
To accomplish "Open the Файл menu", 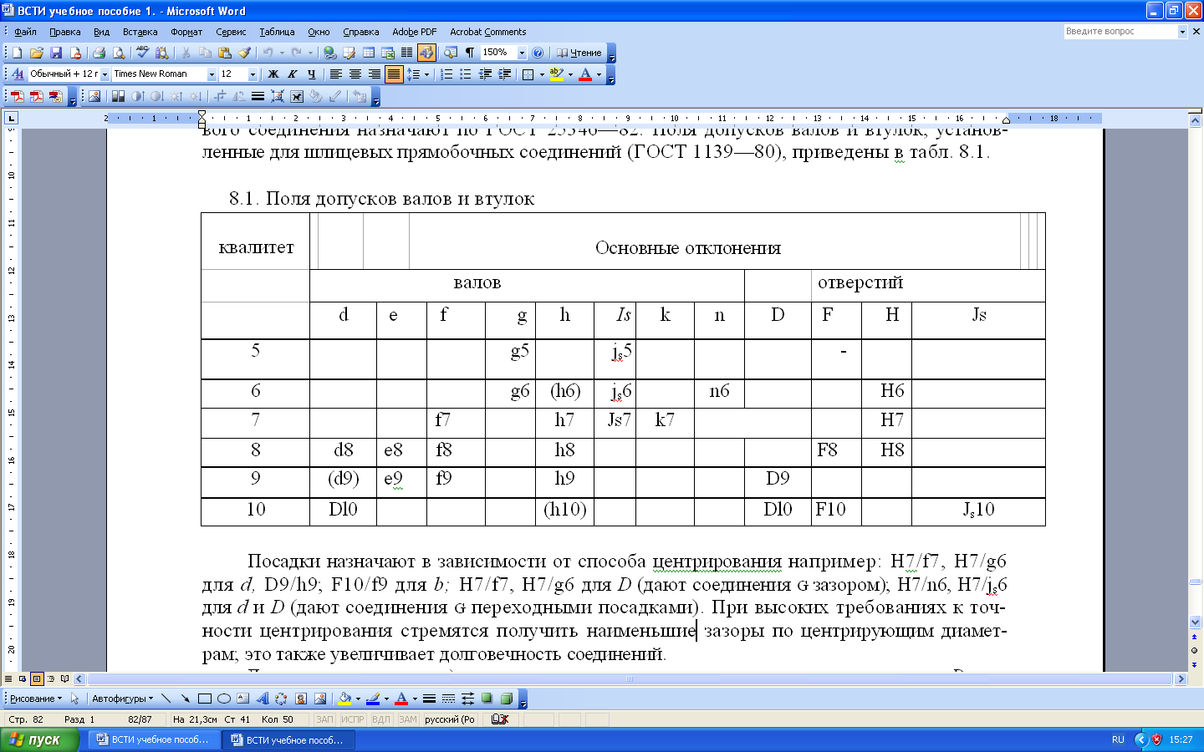I will coord(25,32).
